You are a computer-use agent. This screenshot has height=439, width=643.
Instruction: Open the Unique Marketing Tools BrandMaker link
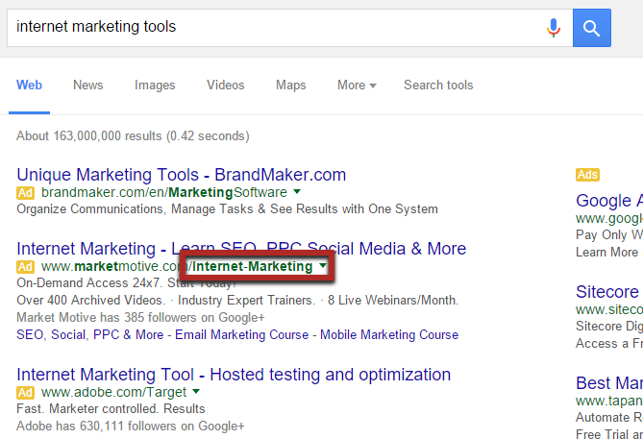tap(181, 175)
